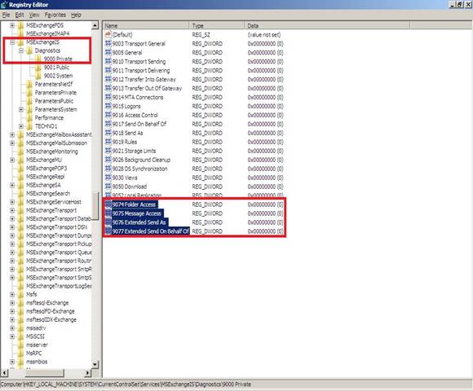Click the 9003 Transport General DWORD icon
The image size is (473, 391).
[108, 43]
